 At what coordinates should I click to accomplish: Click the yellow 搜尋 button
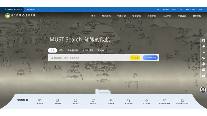135,58
